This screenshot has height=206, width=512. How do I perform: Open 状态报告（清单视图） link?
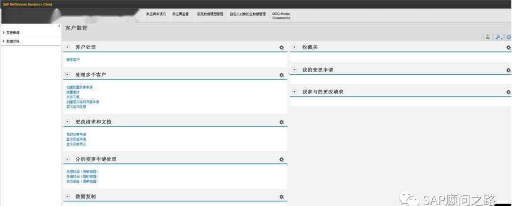click(82, 181)
